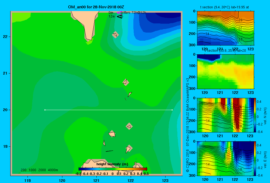Click the CSIRO 2018 copyright text
Screen dimensions: 270x183
188,161
